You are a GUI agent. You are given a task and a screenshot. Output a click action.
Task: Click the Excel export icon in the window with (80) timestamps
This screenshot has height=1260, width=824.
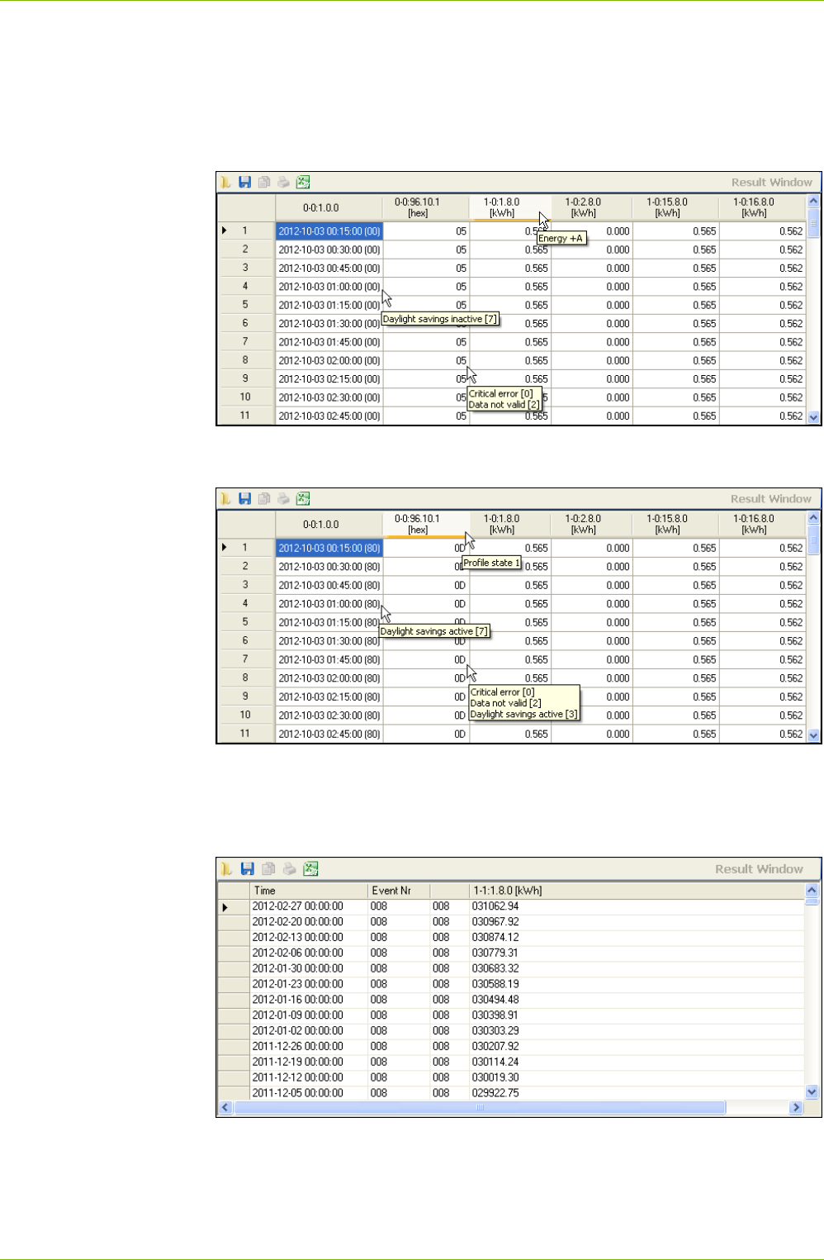tap(303, 499)
